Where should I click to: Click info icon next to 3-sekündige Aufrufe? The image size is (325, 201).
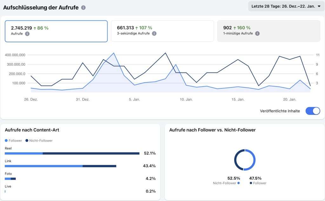tap(154, 33)
